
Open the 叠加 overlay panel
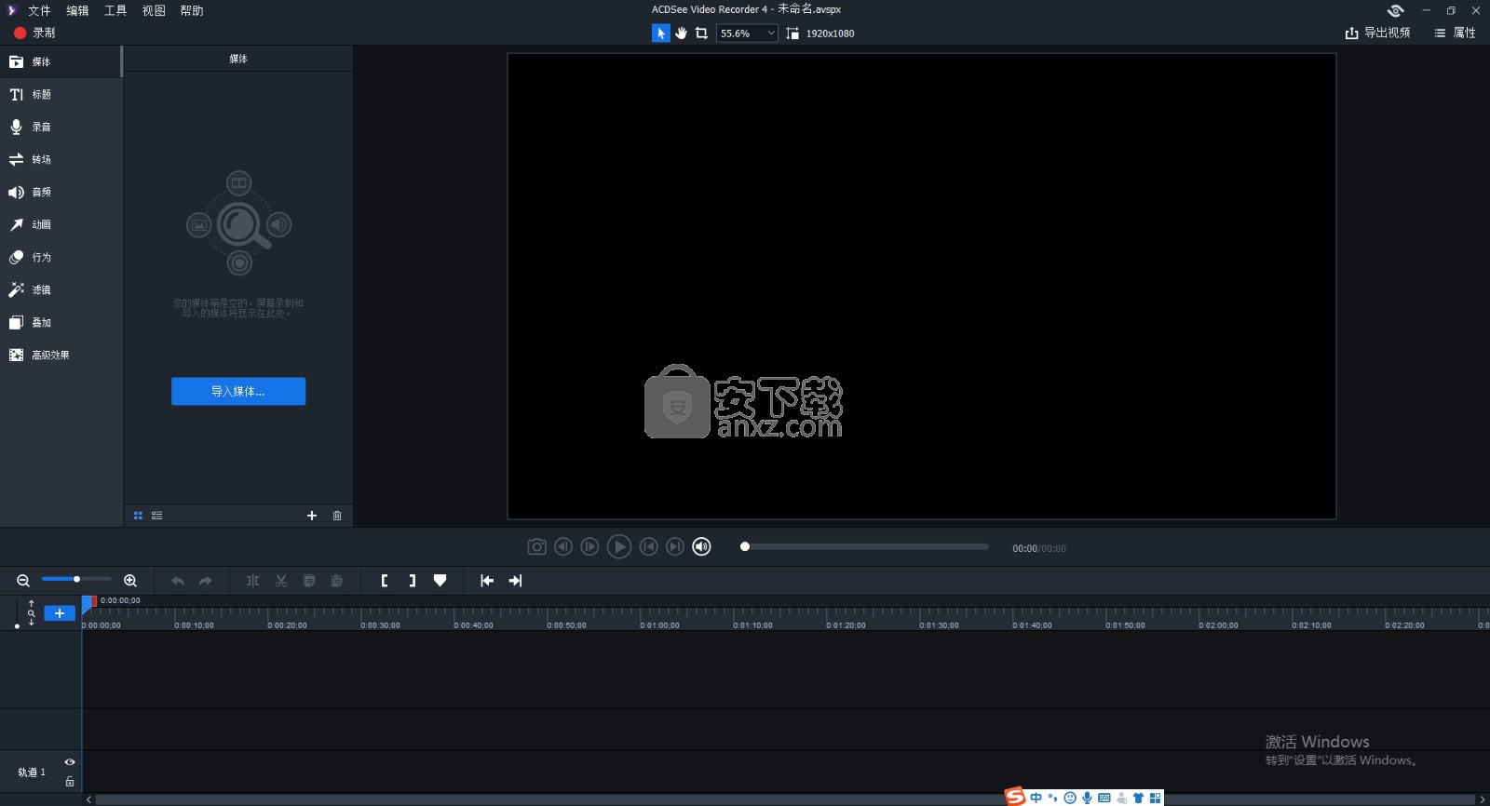coord(61,322)
